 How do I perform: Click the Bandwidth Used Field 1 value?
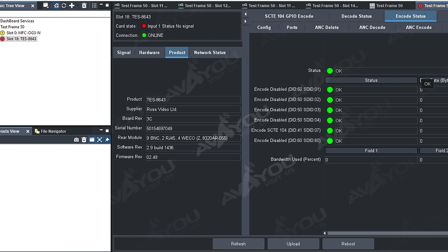point(371,160)
